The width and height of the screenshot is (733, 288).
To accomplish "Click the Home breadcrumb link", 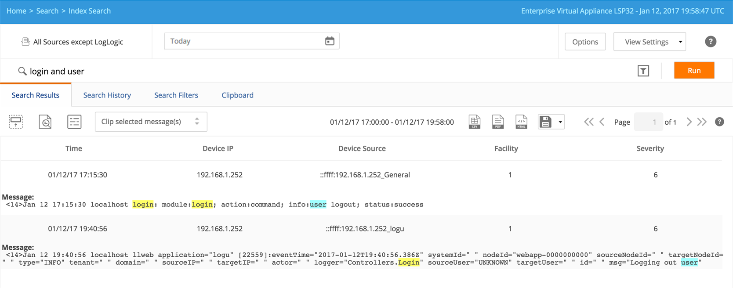I will [x=16, y=11].
